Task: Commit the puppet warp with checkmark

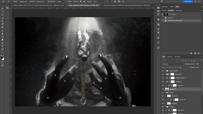Action: (123, 1)
